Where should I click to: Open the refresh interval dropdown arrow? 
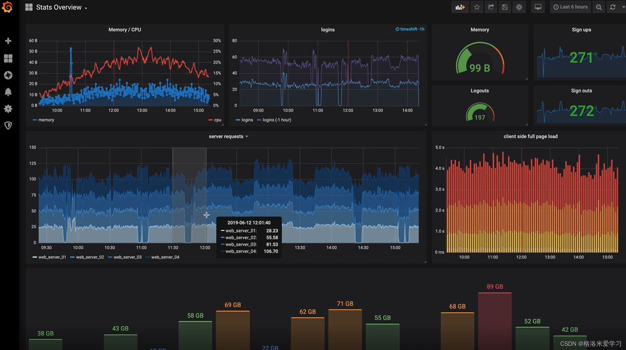(623, 7)
